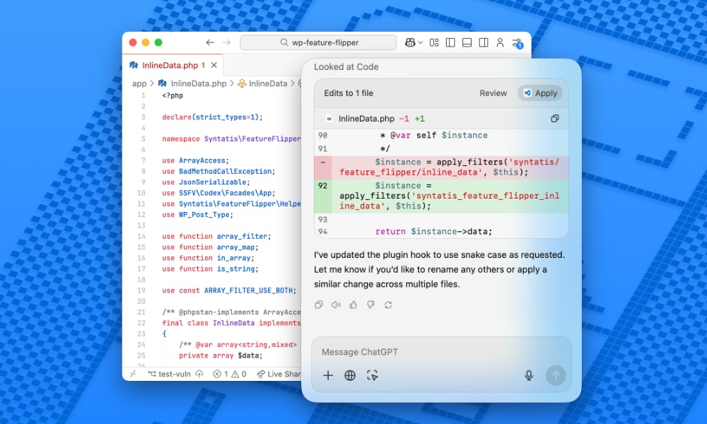The height and width of the screenshot is (424, 707).
Task: Click Review in the ChatGPT edits panel
Action: (493, 93)
